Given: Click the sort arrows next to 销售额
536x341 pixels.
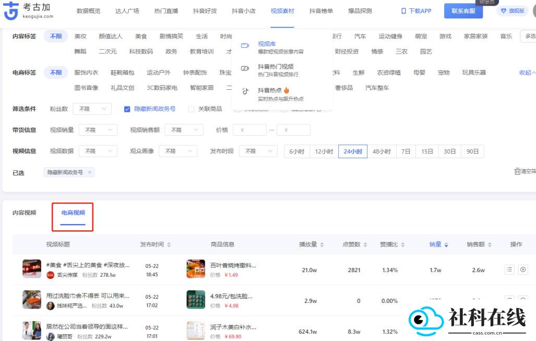Looking at the screenshot, I should 490,244.
